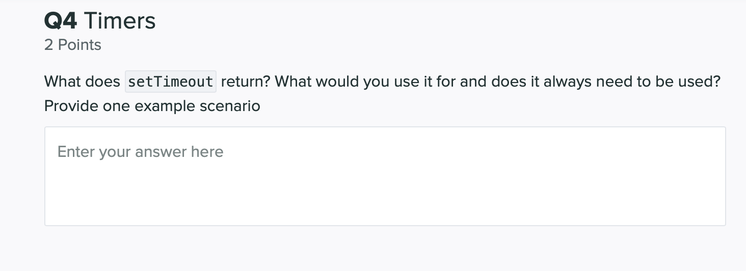Viewport: 746px width, 271px height.
Task: Click the digit "2" in the points label
Action: [x=48, y=45]
